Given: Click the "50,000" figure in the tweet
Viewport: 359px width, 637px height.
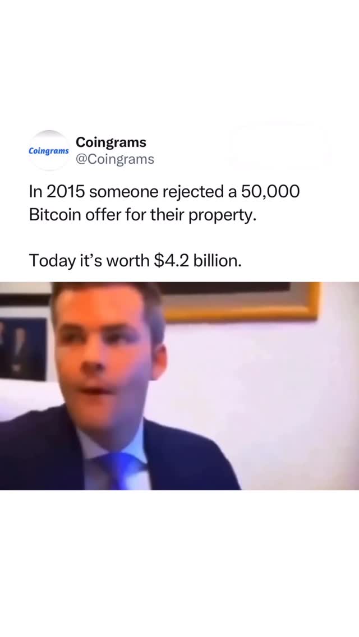Looking at the screenshot, I should tap(270, 192).
